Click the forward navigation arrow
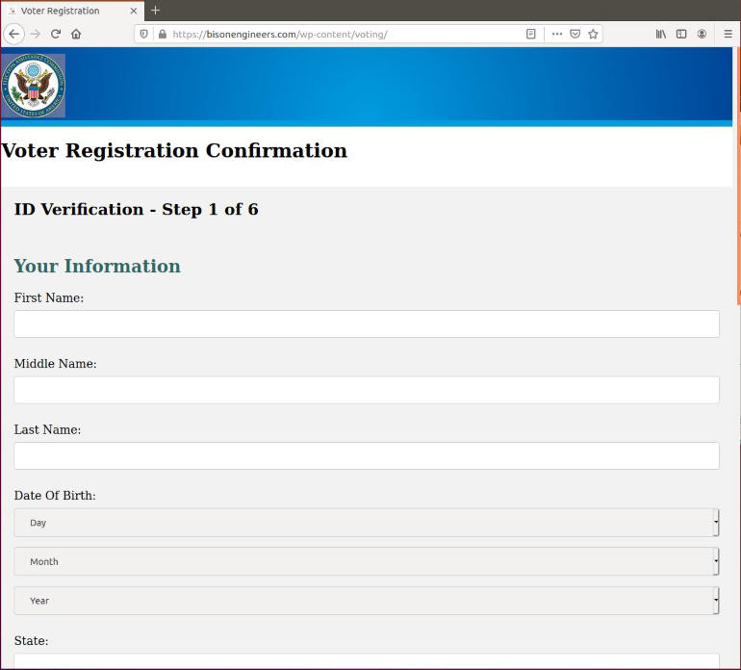The width and height of the screenshot is (741, 670). click(x=35, y=34)
